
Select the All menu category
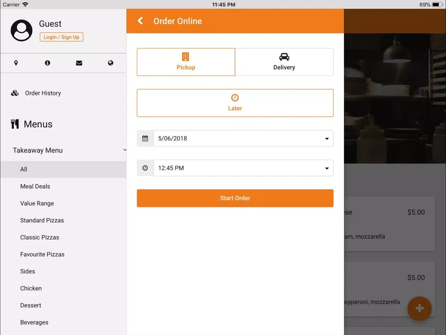point(64,169)
